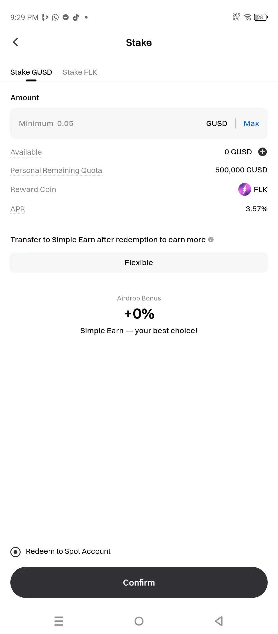Screen dimensions: 278x634
Task: Select the Flexible option
Action: tap(139, 263)
